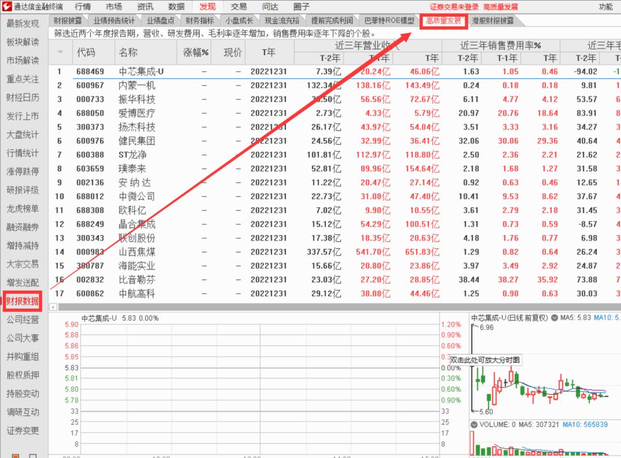
Task: Click the 山西焦煤 stock name
Action: [137, 252]
